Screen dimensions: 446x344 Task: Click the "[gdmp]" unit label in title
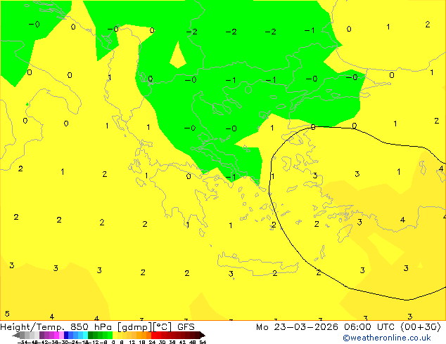(x=136, y=327)
